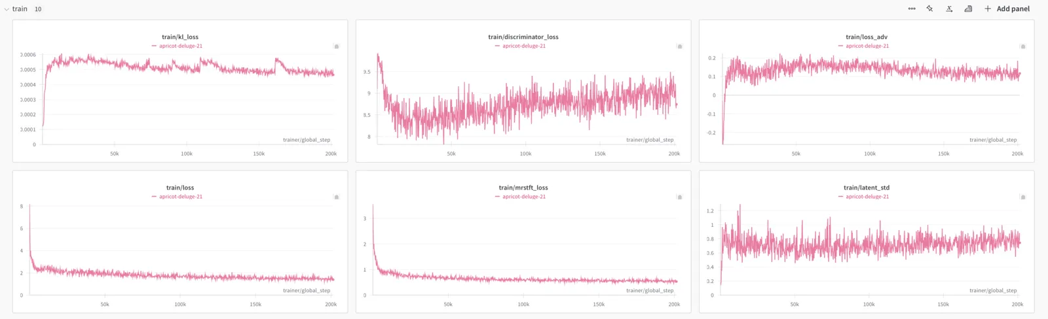Toggle apricot-deluge-21 legend in train/kl_loss
1048x319 pixels.
click(181, 46)
